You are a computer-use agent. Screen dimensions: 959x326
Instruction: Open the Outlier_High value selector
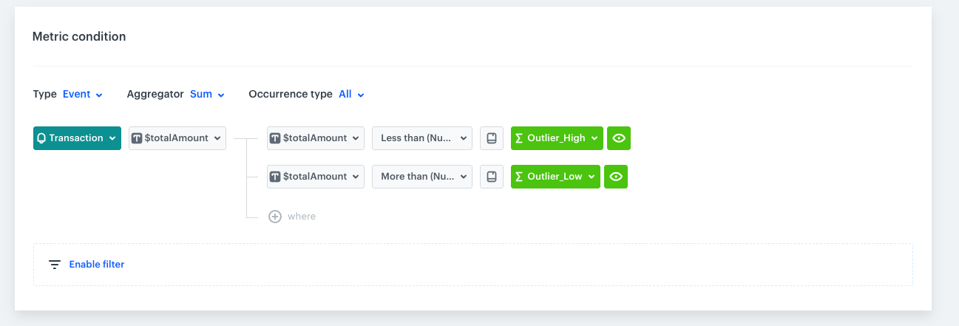(557, 138)
